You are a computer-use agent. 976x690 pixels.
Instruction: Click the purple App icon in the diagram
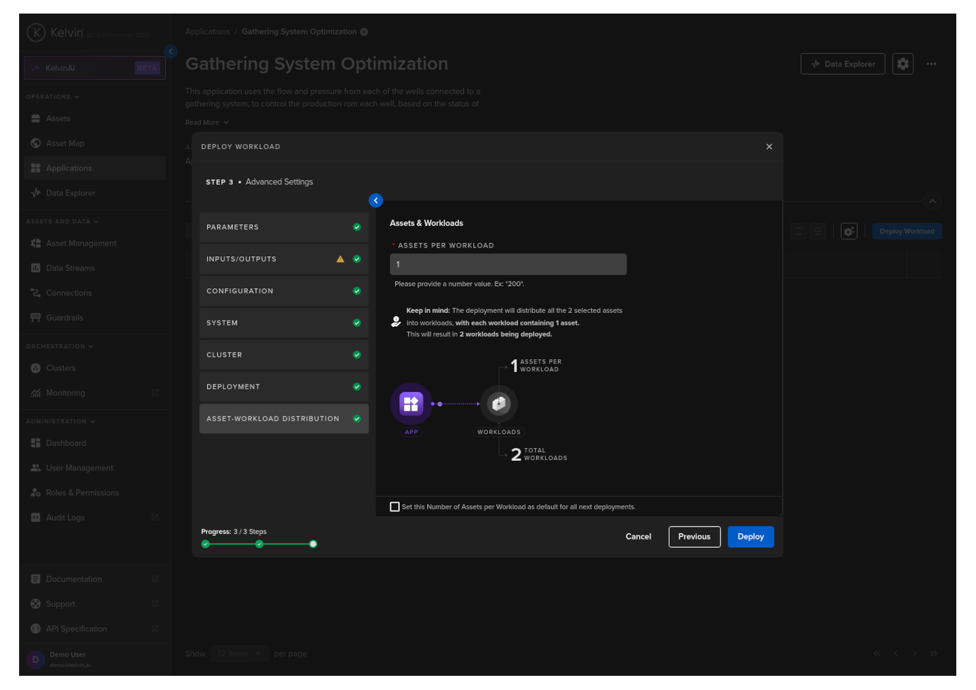click(411, 404)
